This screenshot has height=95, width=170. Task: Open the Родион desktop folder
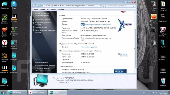click(x=163, y=44)
